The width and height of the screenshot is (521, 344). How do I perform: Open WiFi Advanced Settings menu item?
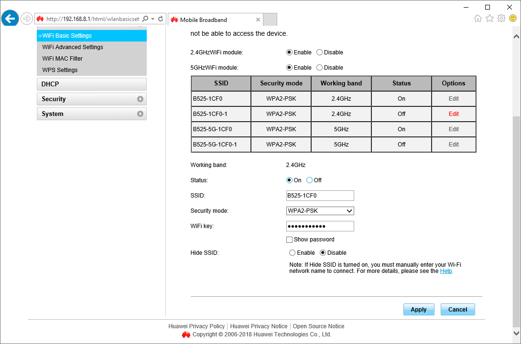(x=73, y=47)
